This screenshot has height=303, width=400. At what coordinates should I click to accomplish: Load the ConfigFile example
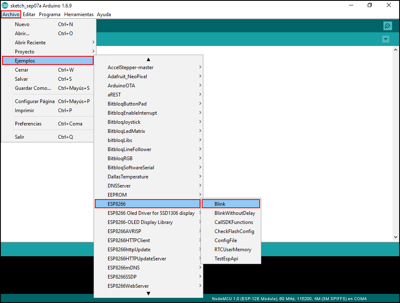pos(231,240)
